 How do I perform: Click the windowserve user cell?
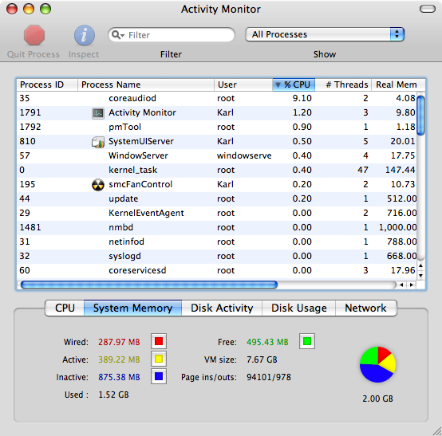[x=244, y=155]
